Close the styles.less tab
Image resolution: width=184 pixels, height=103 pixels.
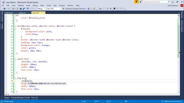(x=44, y=13)
